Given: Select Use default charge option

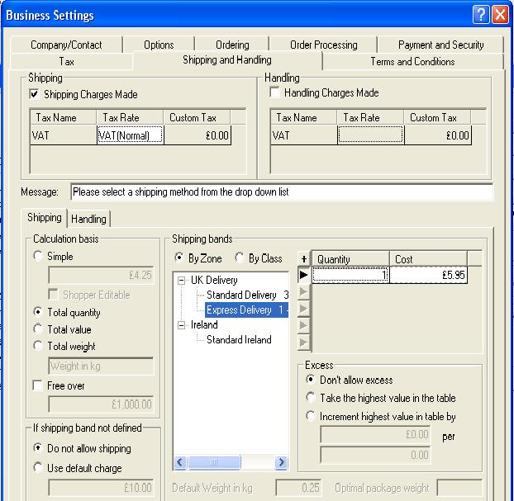Looking at the screenshot, I should [38, 468].
